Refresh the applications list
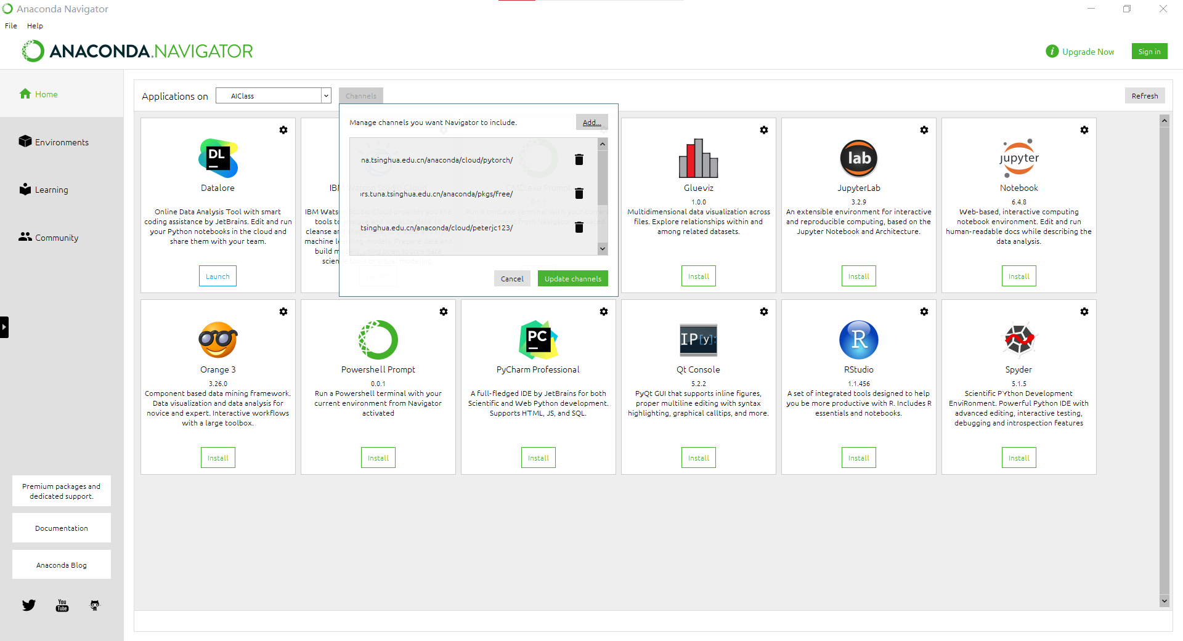The image size is (1183, 641). (1145, 95)
